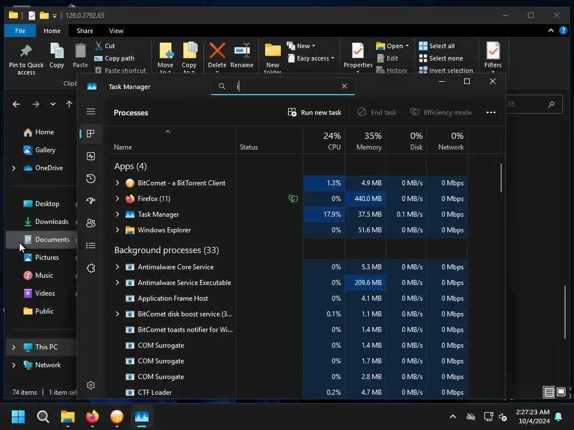Open recent locations dropdown in Explorer

53,104
